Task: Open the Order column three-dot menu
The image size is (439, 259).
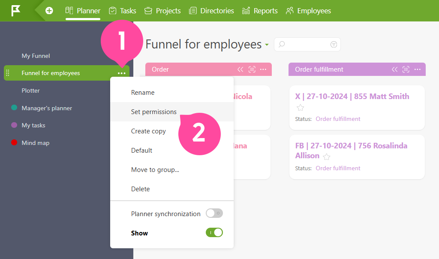Action: click(263, 69)
